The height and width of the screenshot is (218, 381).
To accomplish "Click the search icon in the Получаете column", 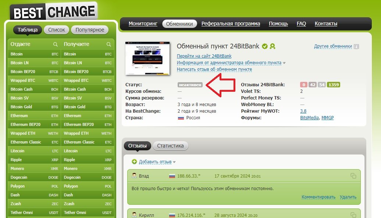I will coord(109,44).
